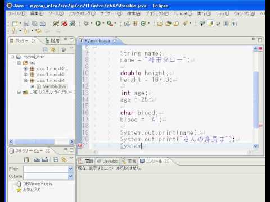Expand the jp.co.f1.intro.ch3 package
The height and width of the screenshot is (202, 270).
pos(26,75)
